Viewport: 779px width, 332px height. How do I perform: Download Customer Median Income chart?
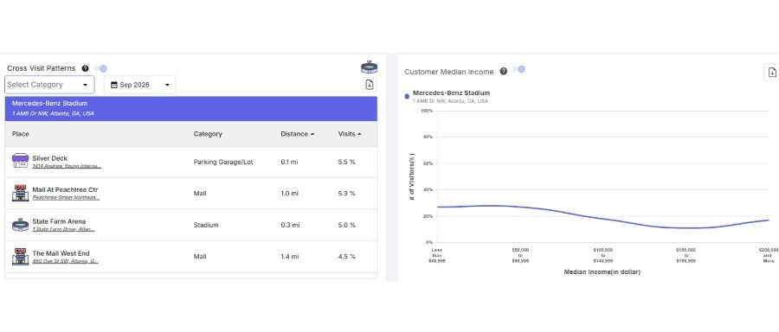(771, 72)
